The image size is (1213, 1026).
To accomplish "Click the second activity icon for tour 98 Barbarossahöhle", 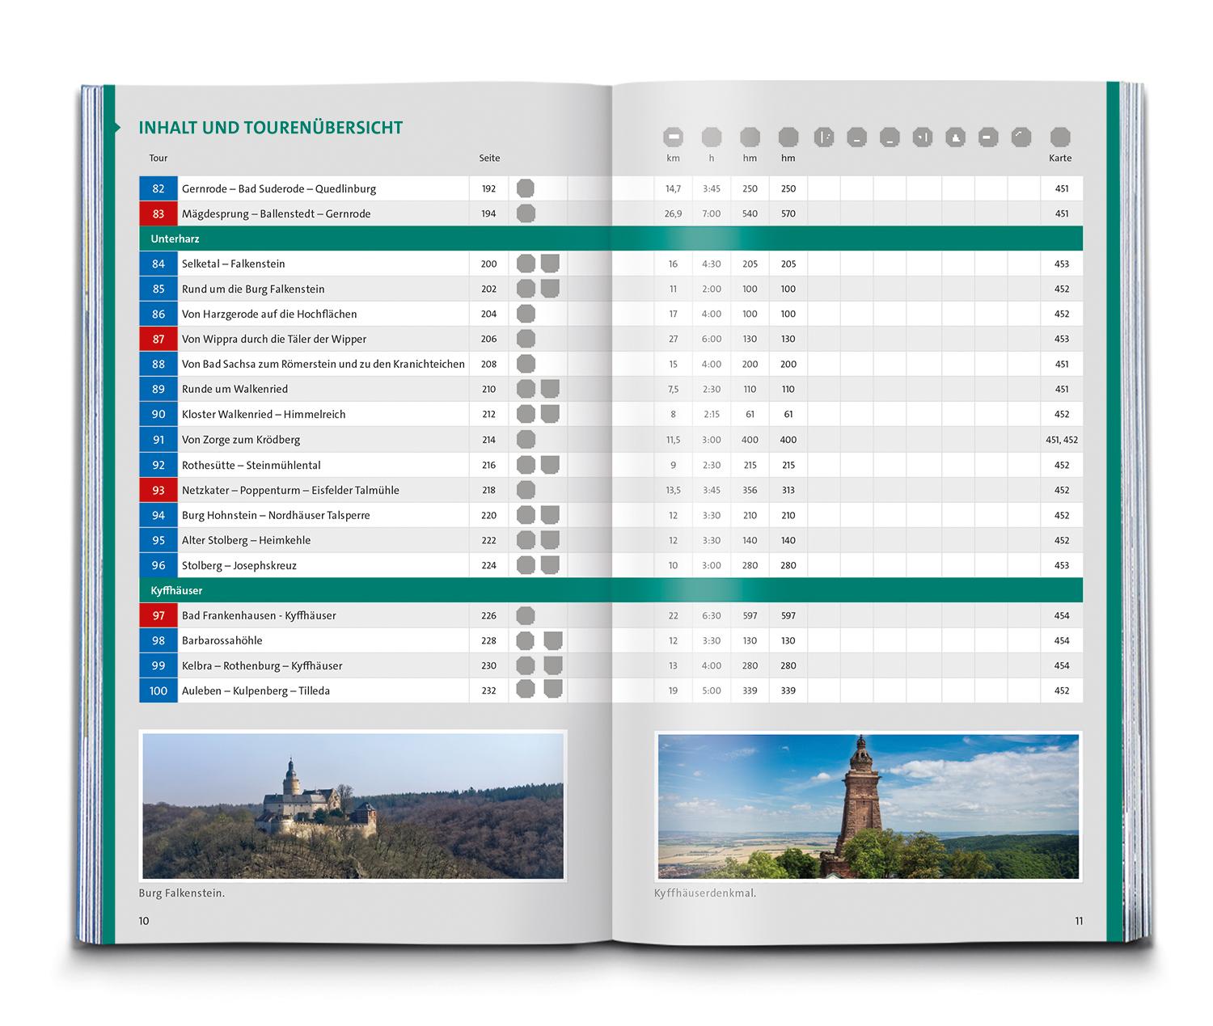I will click(552, 640).
